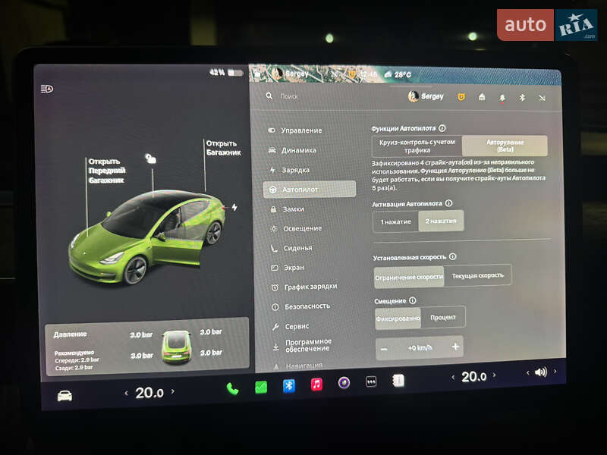Tap plus to increase speed offset
Screen dimensions: 607x455
click(x=454, y=347)
